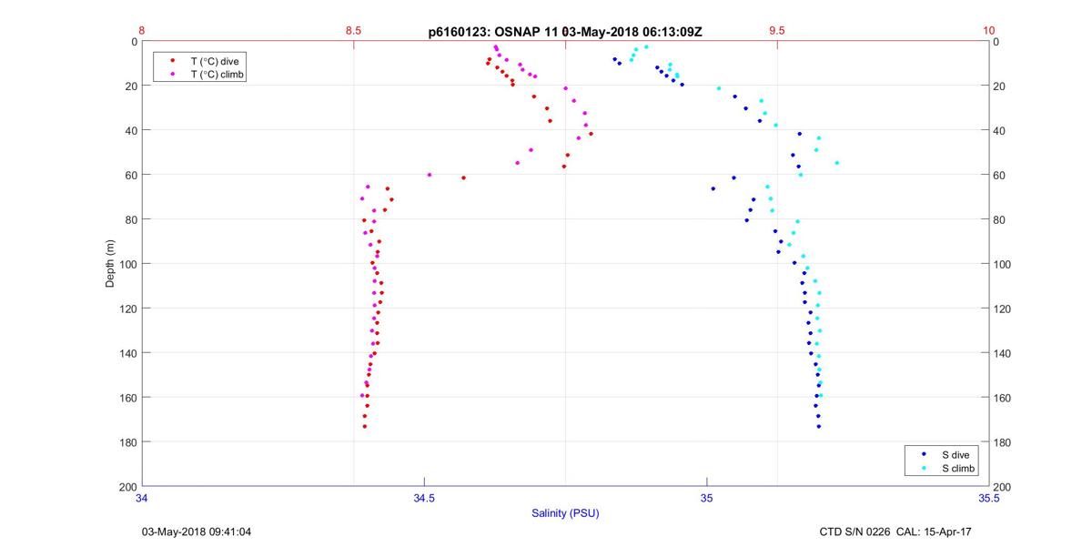Click the 'Depth (m)' y-axis label
The image size is (1092, 547).
tap(110, 263)
